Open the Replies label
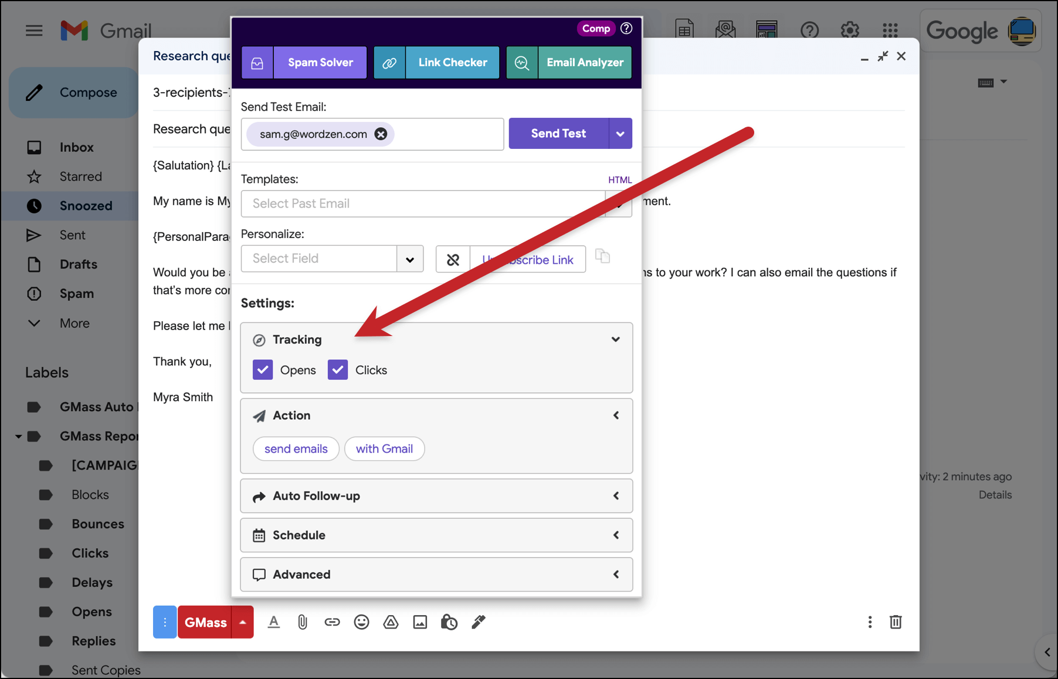The height and width of the screenshot is (679, 1058). point(93,641)
